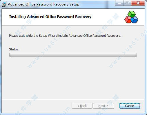Viewport: 147px width, 115px height.
Task: Cancel the installation
Action: [x=130, y=106]
